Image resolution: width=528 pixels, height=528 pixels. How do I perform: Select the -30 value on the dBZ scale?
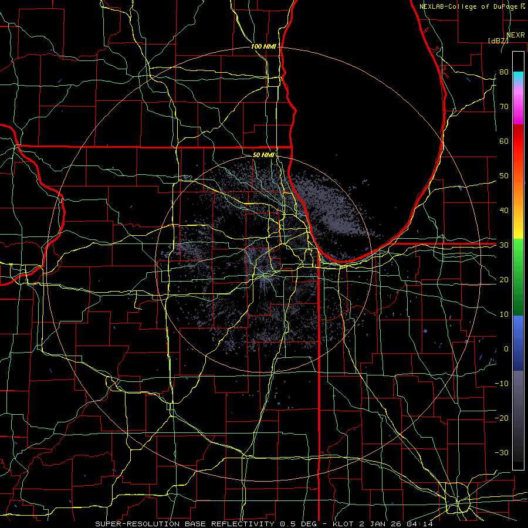[502, 453]
